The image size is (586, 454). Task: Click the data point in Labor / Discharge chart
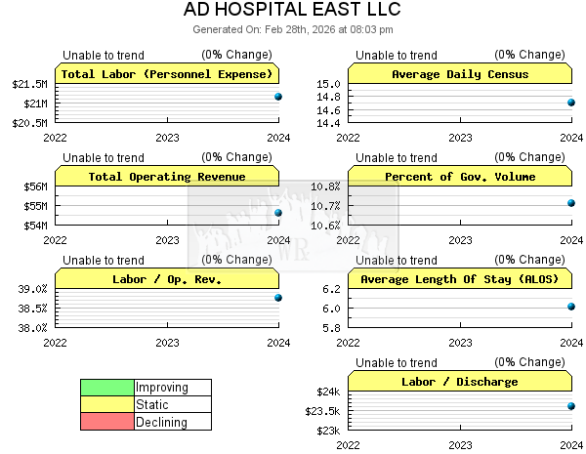pos(571,406)
